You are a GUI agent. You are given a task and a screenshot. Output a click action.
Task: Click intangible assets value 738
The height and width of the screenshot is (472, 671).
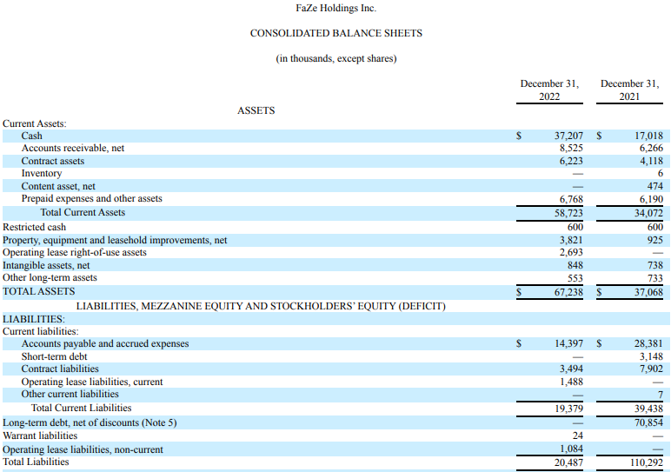[x=655, y=266]
